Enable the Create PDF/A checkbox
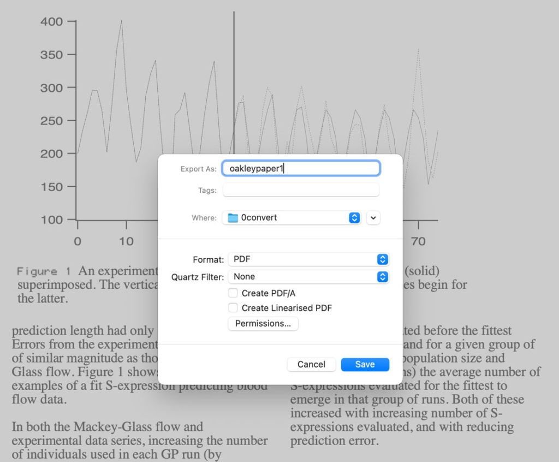The image size is (559, 462). click(233, 293)
